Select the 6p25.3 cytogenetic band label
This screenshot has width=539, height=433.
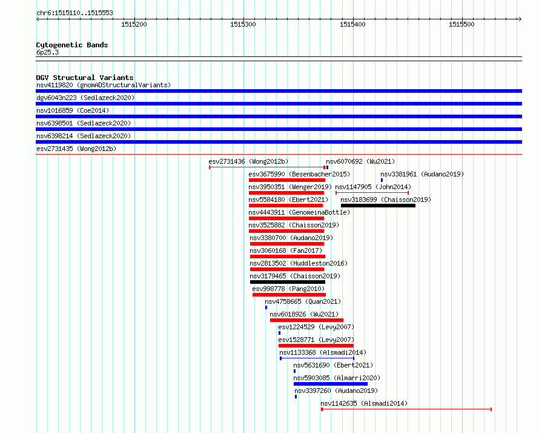tap(47, 52)
